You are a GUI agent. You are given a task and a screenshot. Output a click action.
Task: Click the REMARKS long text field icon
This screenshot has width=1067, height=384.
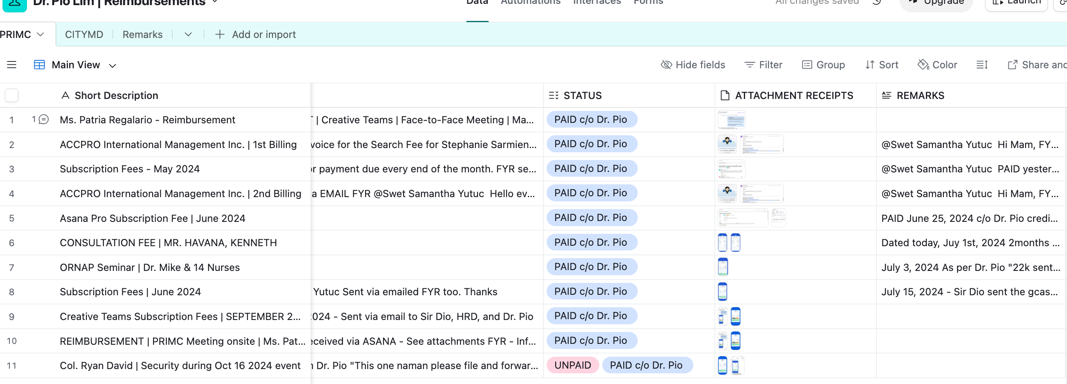coord(887,96)
